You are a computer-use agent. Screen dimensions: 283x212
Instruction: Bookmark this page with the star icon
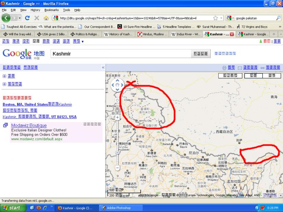pyautogui.click(x=216, y=18)
